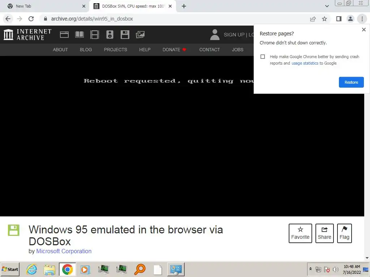This screenshot has height=277, width=370.
Task: Open the ABOUT menu item
Action: click(60, 50)
